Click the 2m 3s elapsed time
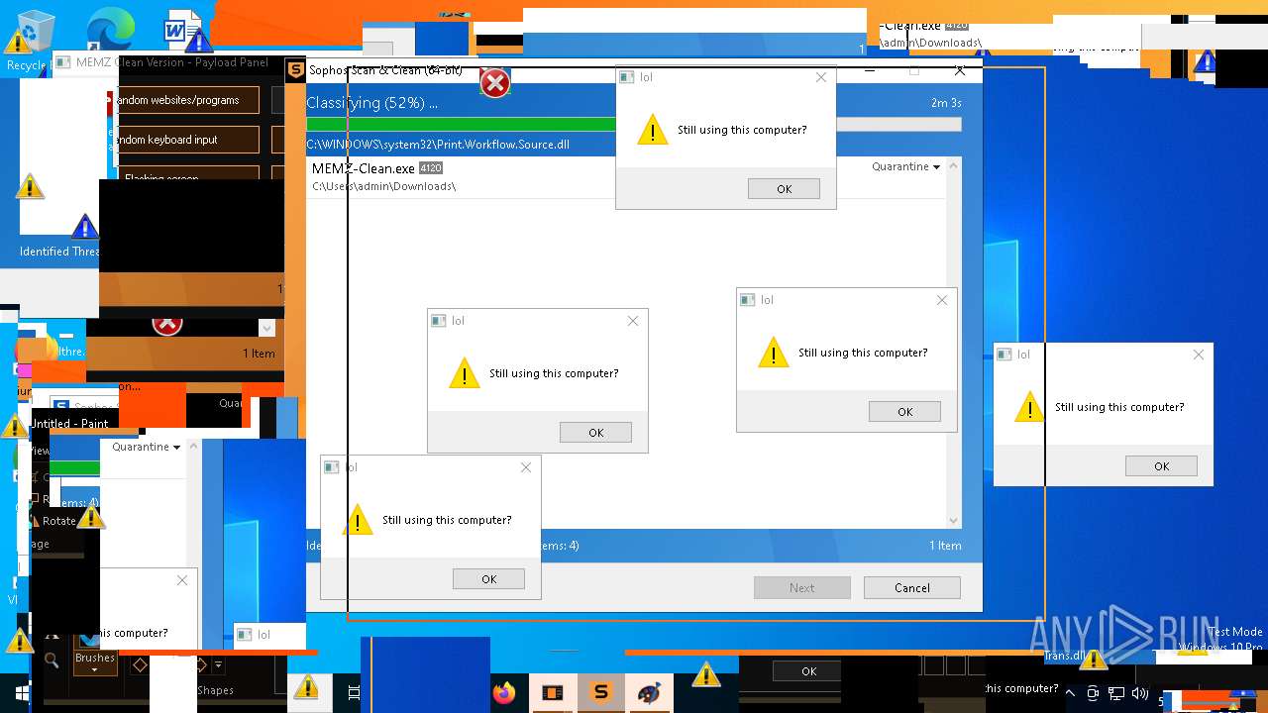This screenshot has height=713, width=1268. pos(946,103)
